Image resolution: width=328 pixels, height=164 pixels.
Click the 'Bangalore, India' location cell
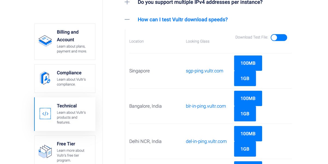[x=145, y=106]
